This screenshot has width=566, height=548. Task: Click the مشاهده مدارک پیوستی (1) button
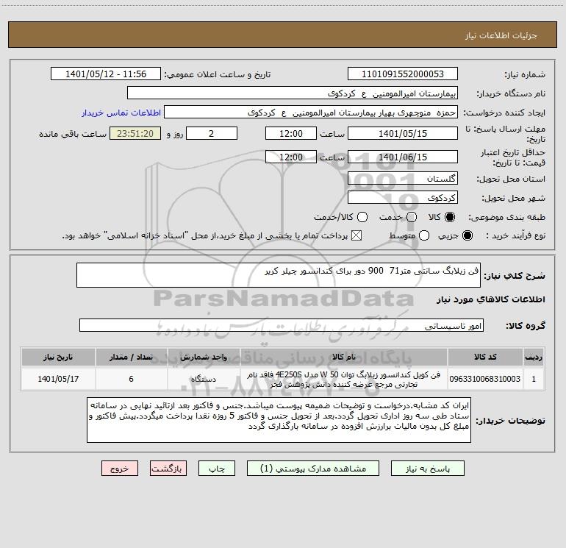point(313,469)
